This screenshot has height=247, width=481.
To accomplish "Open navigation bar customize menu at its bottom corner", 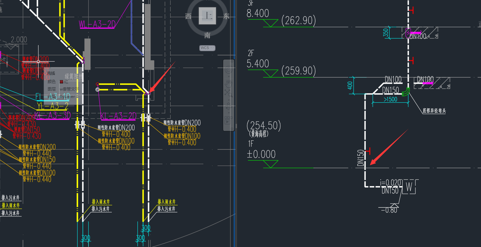I will pyautogui.click(x=231, y=129).
